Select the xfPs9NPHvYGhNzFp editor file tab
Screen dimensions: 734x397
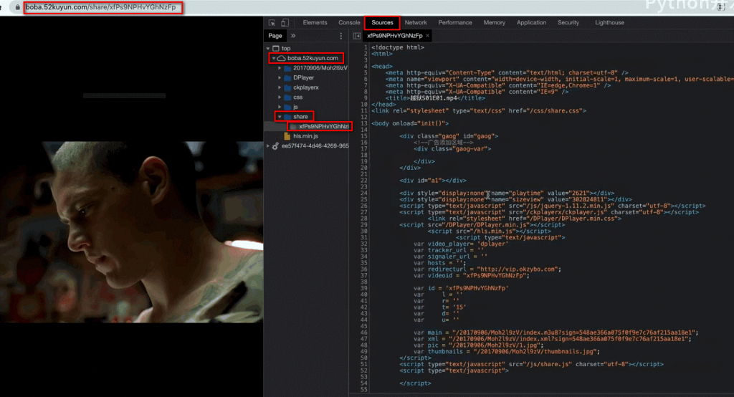coord(394,36)
